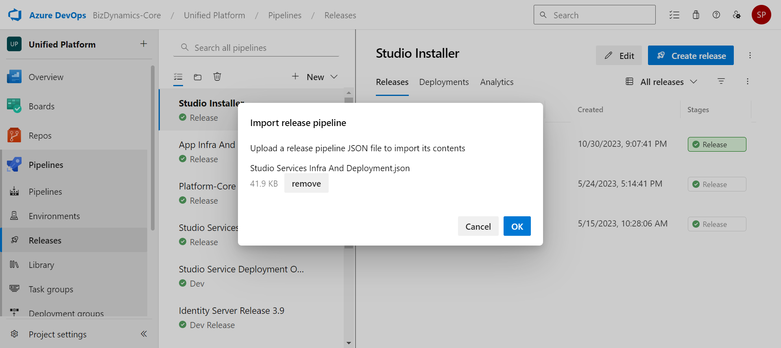
Task: Click the Release stage for 5/24/2023 release
Action: point(717,184)
